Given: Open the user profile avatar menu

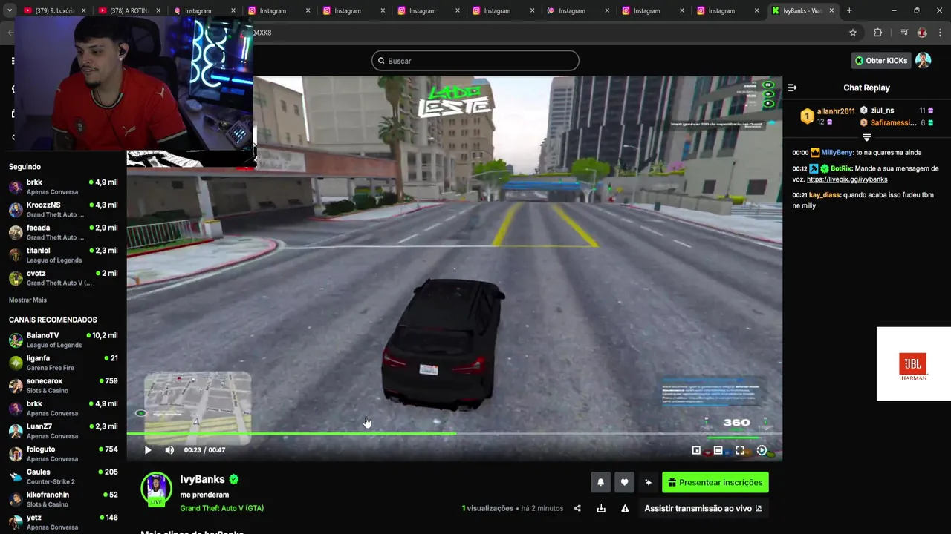Looking at the screenshot, I should coord(924,61).
